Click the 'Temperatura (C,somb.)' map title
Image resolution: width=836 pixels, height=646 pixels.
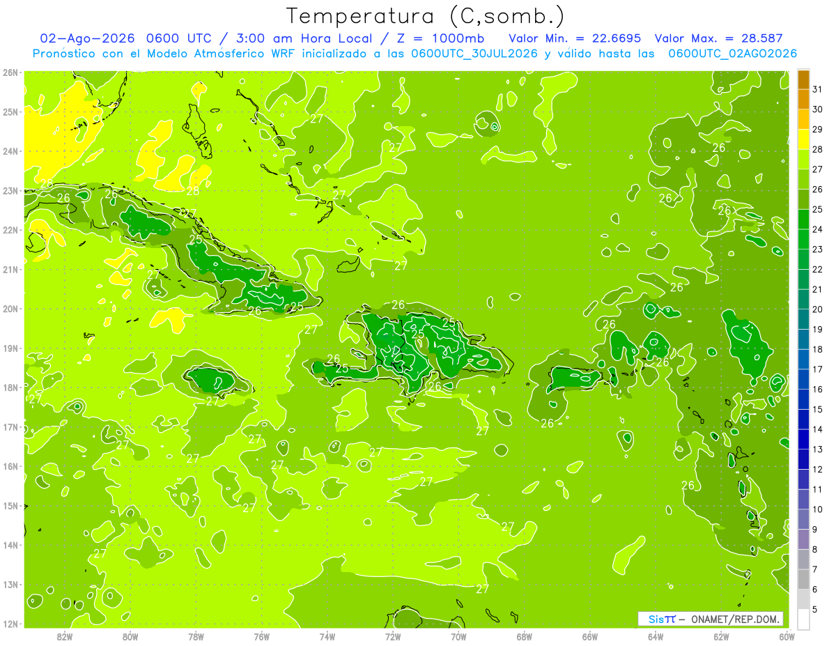426,15
